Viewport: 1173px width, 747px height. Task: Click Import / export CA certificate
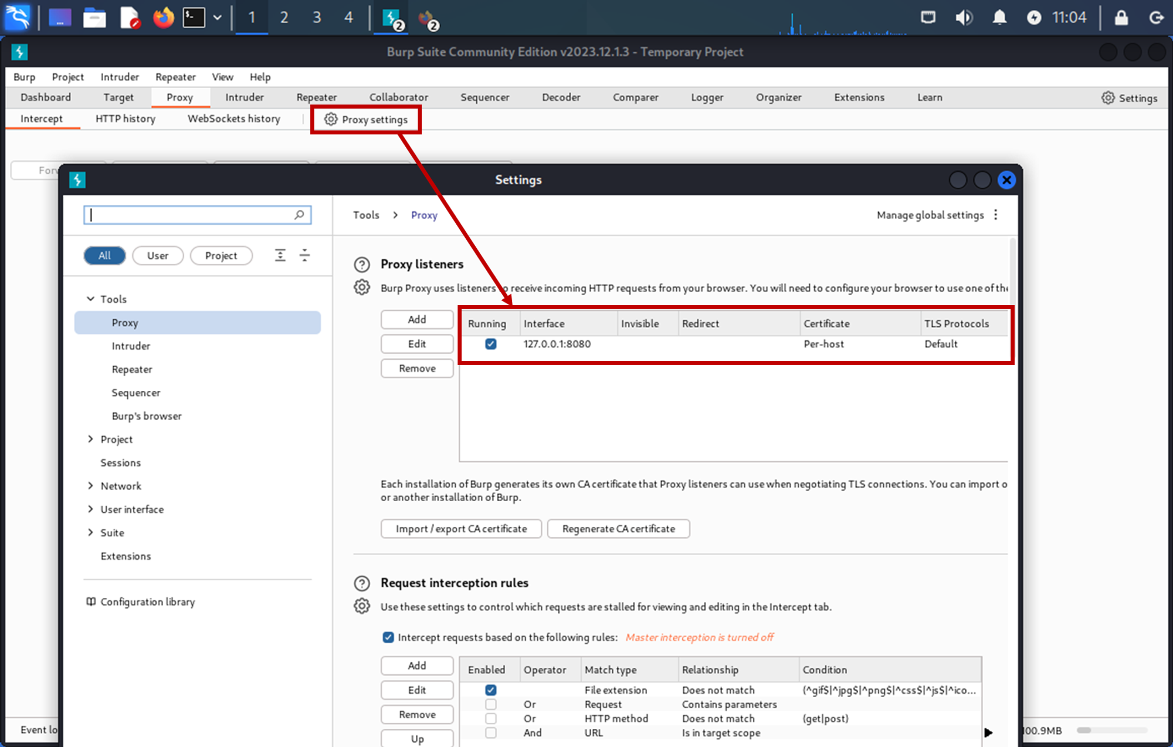click(x=461, y=529)
